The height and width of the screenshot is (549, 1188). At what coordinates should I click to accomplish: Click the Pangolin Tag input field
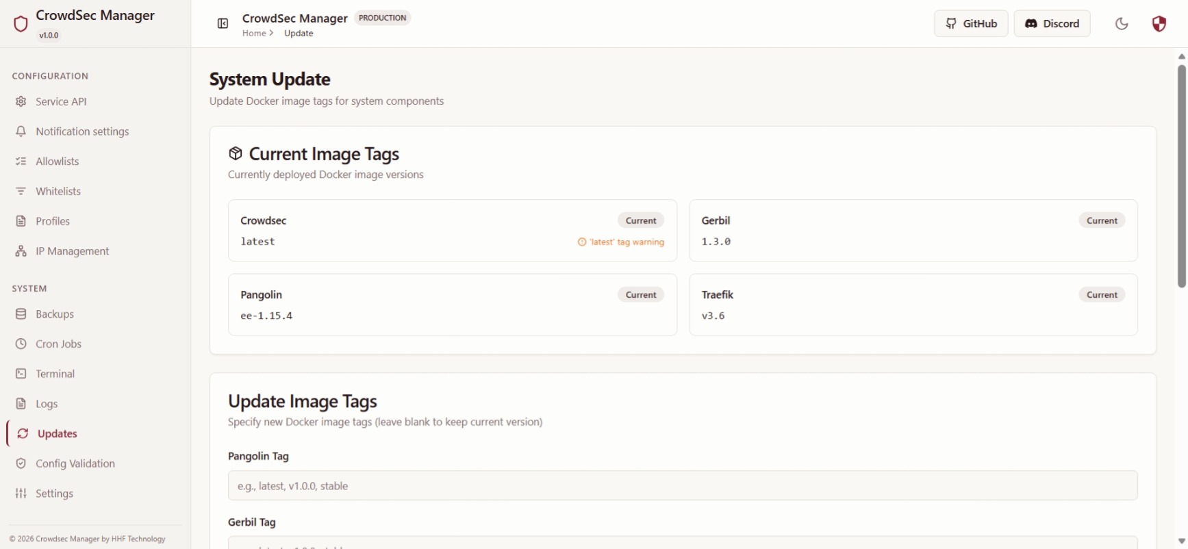(683, 485)
